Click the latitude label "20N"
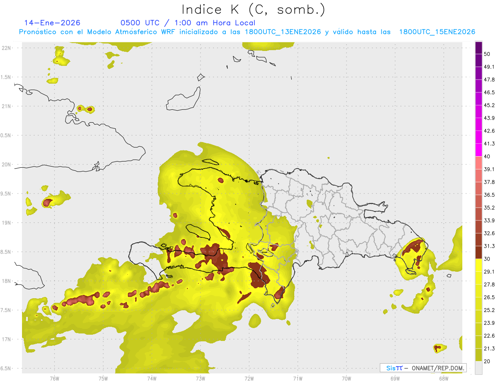The width and height of the screenshot is (498, 384). 7,165
